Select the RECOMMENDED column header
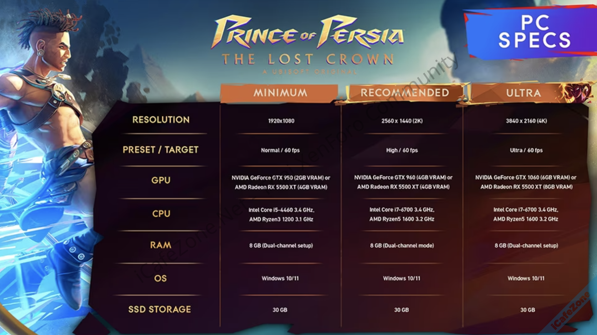Image resolution: width=597 pixels, height=335 pixels. coord(405,93)
